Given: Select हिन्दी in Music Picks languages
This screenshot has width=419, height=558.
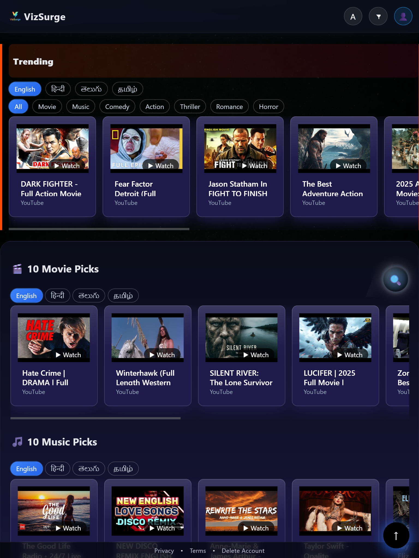Looking at the screenshot, I should click(x=58, y=469).
